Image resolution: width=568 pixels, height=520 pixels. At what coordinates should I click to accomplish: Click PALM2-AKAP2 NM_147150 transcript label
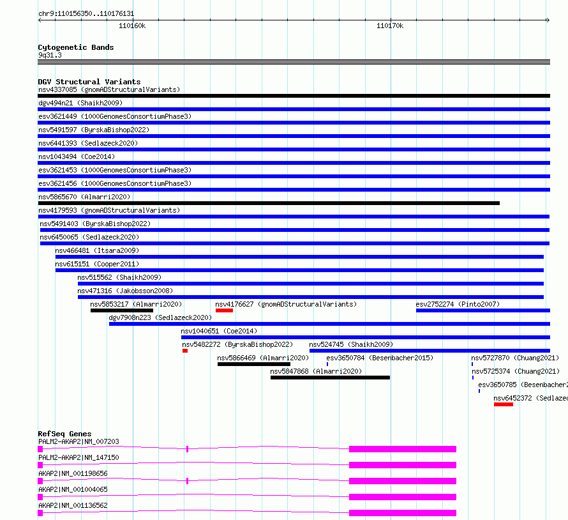coord(78,457)
